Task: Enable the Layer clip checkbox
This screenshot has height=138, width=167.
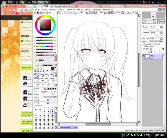Action: [153, 44]
